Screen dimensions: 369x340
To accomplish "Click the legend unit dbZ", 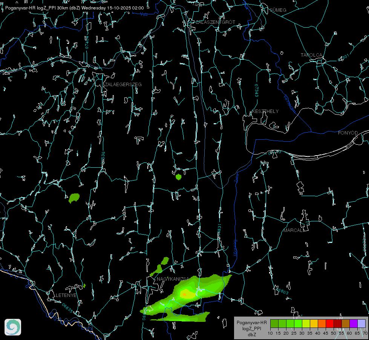I will [251, 334].
